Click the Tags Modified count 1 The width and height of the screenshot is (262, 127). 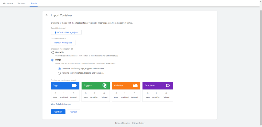64,93
